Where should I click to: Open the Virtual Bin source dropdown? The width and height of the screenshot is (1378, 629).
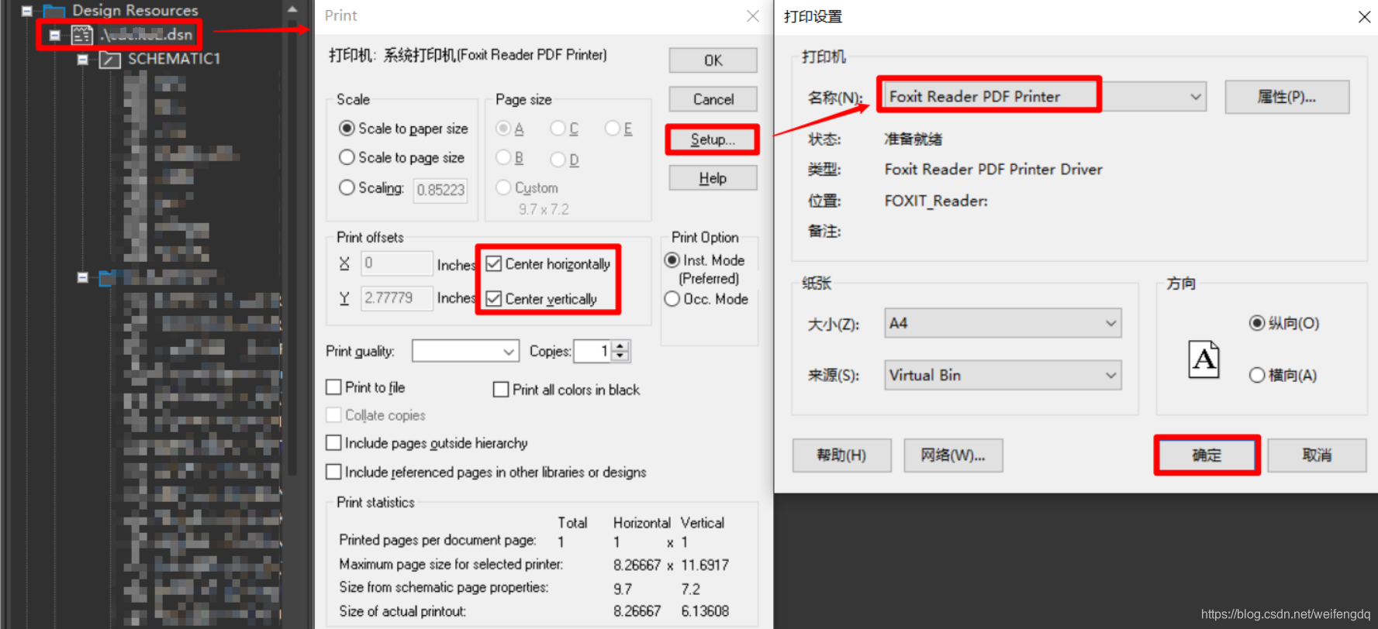[1110, 376]
